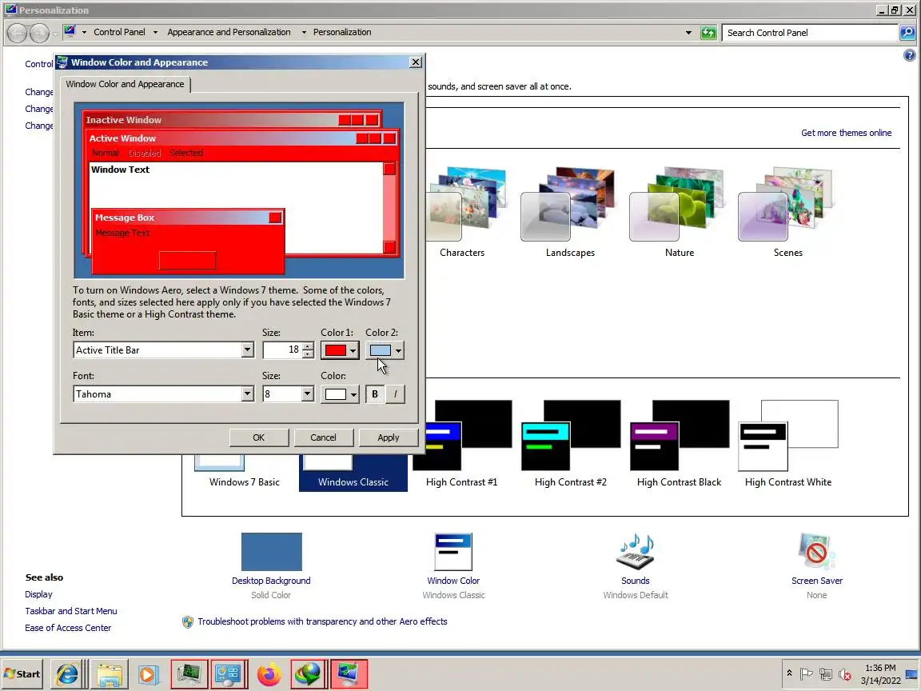
Task: Select the Windows 7 Basic theme
Action: pos(245,473)
